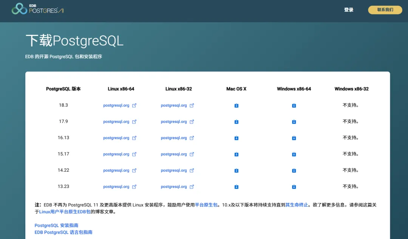Screen dimensions: 408x239
Task: Click external-link icon for 17.9 Linux x86-64
Action: pyautogui.click(x=134, y=122)
